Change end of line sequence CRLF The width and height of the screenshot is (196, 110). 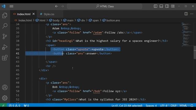tap(173, 105)
